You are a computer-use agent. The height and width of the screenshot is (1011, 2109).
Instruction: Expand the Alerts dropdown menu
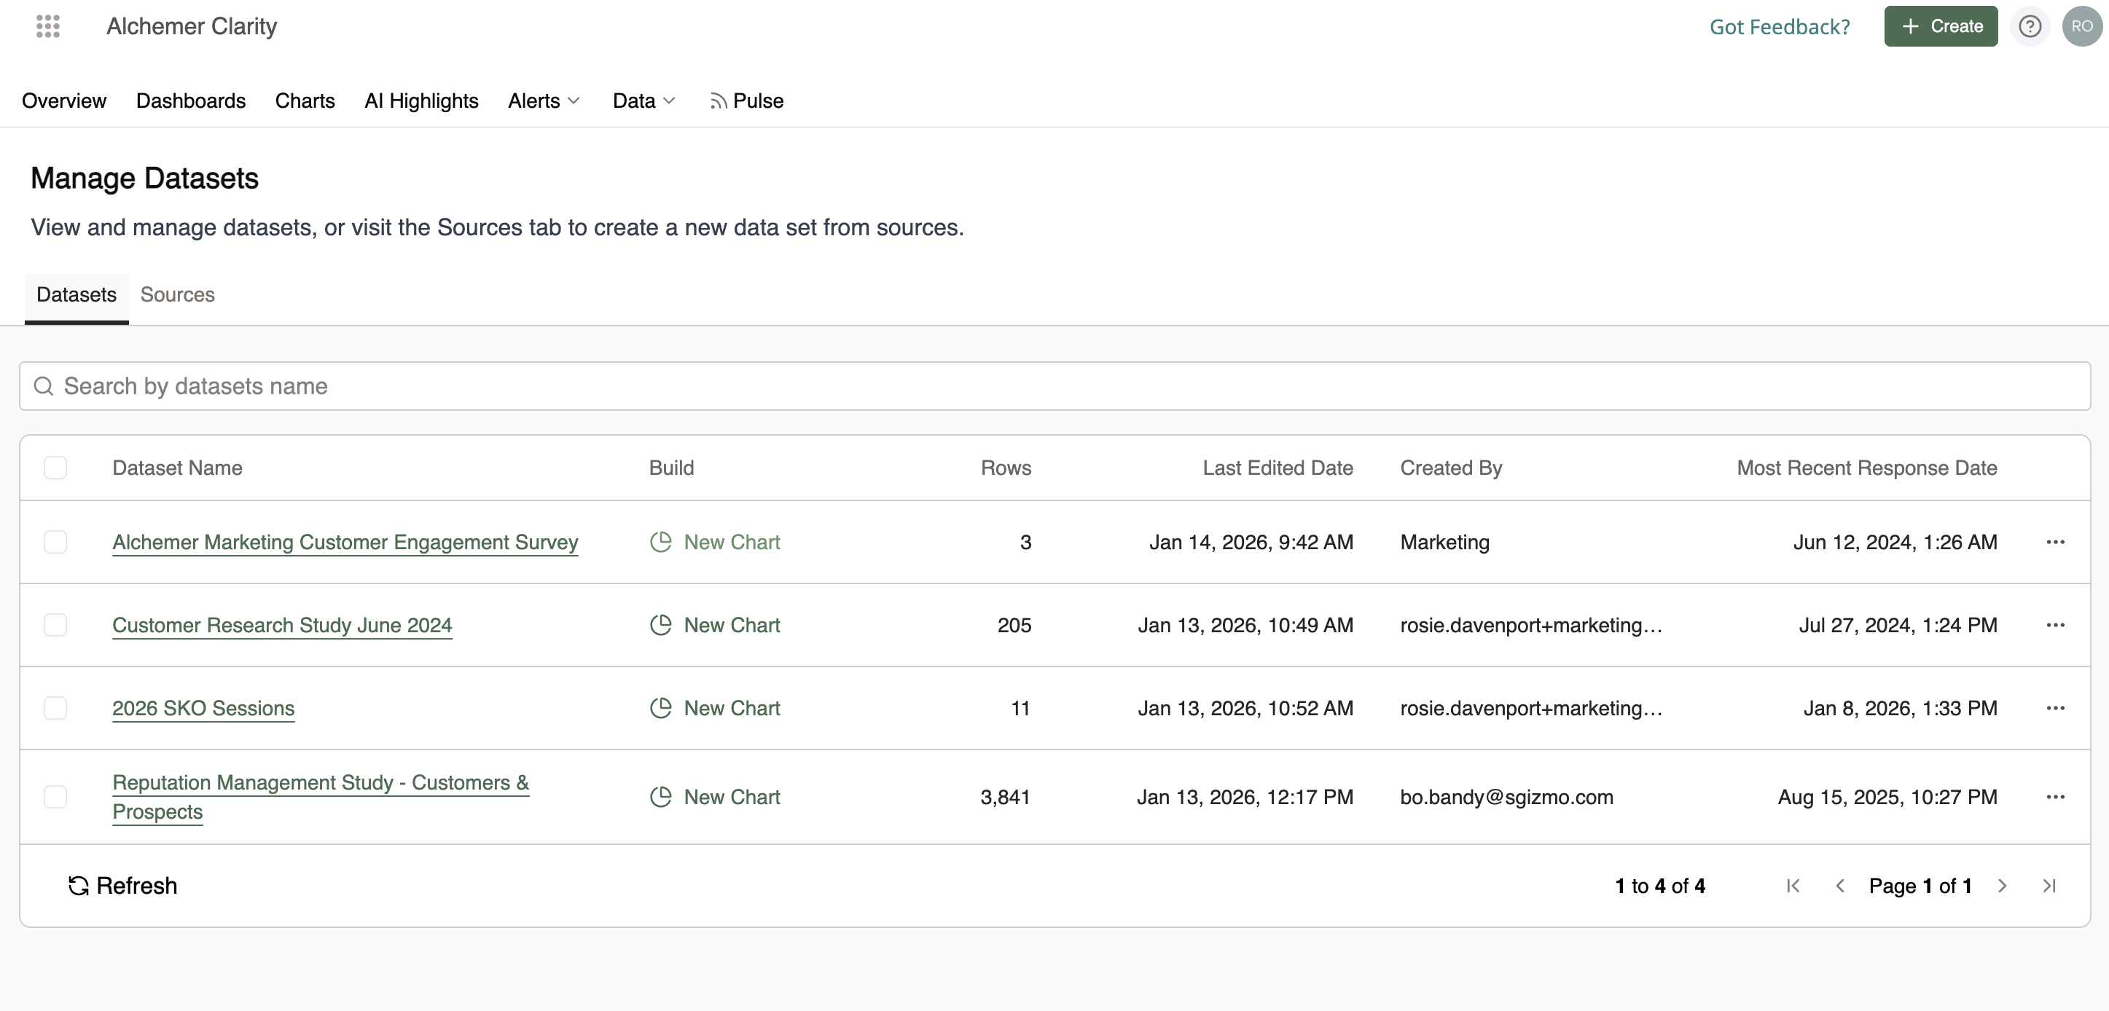(x=544, y=101)
